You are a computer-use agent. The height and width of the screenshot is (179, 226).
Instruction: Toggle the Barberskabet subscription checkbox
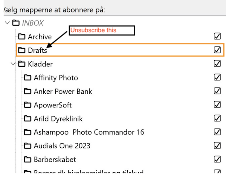pos(217,159)
